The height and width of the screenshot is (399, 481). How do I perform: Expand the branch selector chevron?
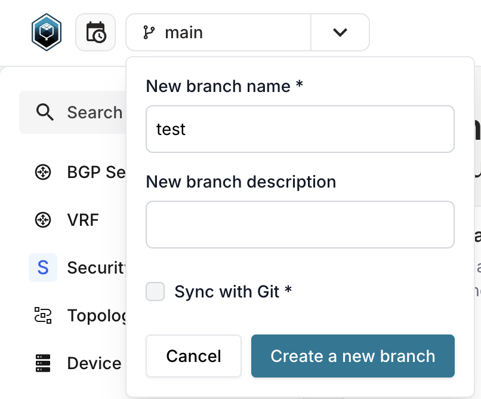tap(340, 32)
